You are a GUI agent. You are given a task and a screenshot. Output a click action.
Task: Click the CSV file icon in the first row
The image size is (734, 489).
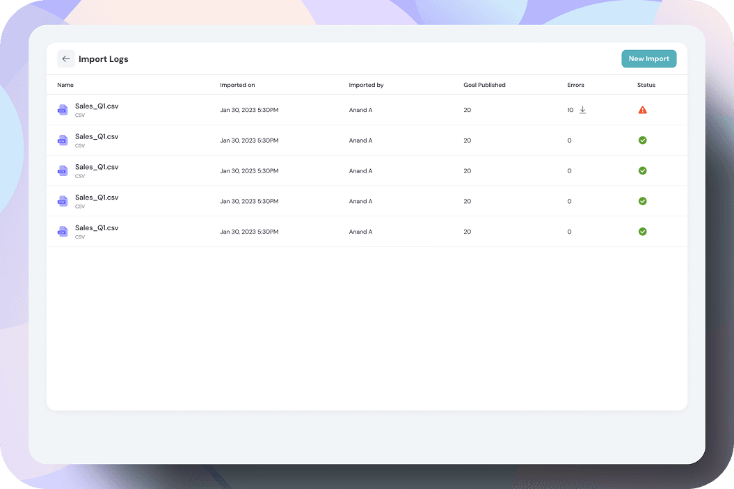(63, 110)
